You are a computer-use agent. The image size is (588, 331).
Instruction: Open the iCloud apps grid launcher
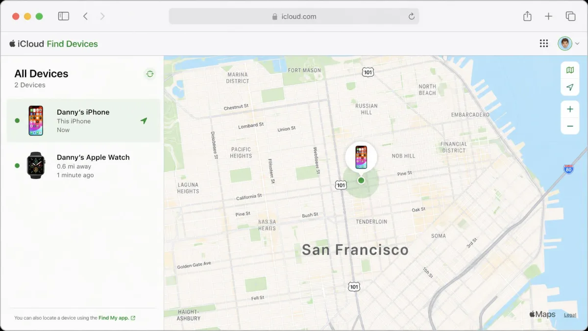pos(544,44)
